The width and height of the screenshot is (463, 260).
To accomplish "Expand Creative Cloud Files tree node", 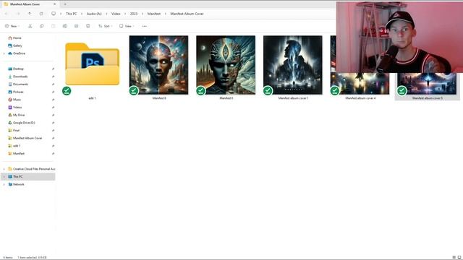I will click(4, 169).
